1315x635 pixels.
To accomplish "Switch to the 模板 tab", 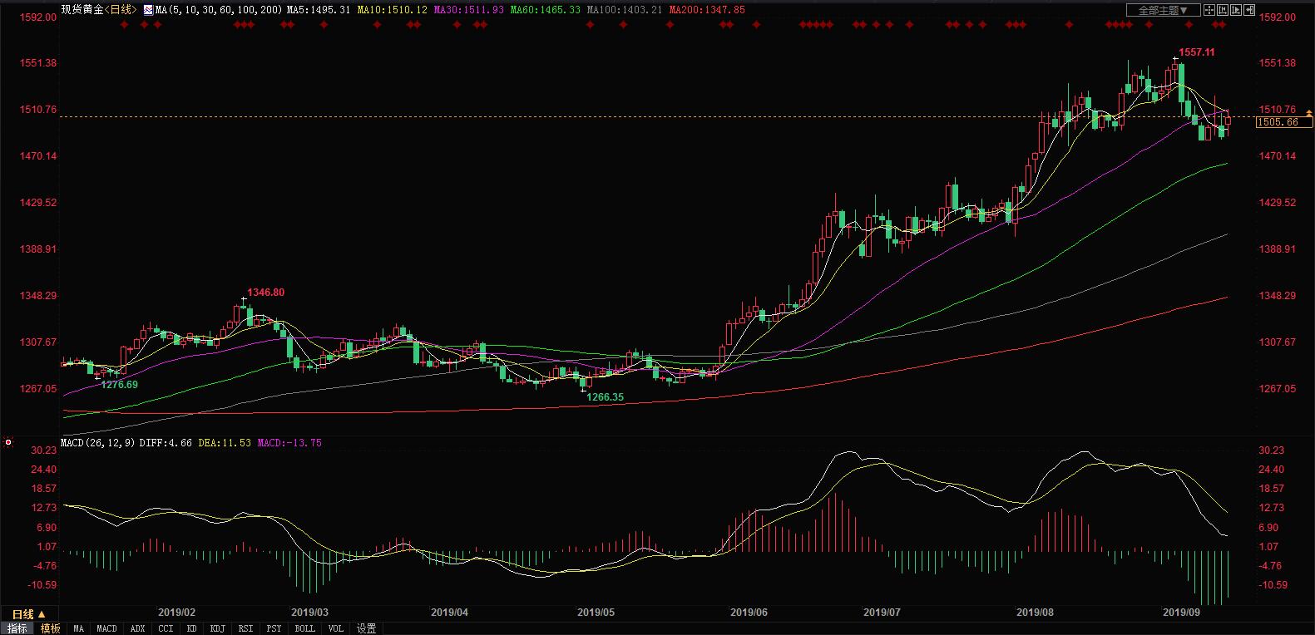I will tap(50, 628).
